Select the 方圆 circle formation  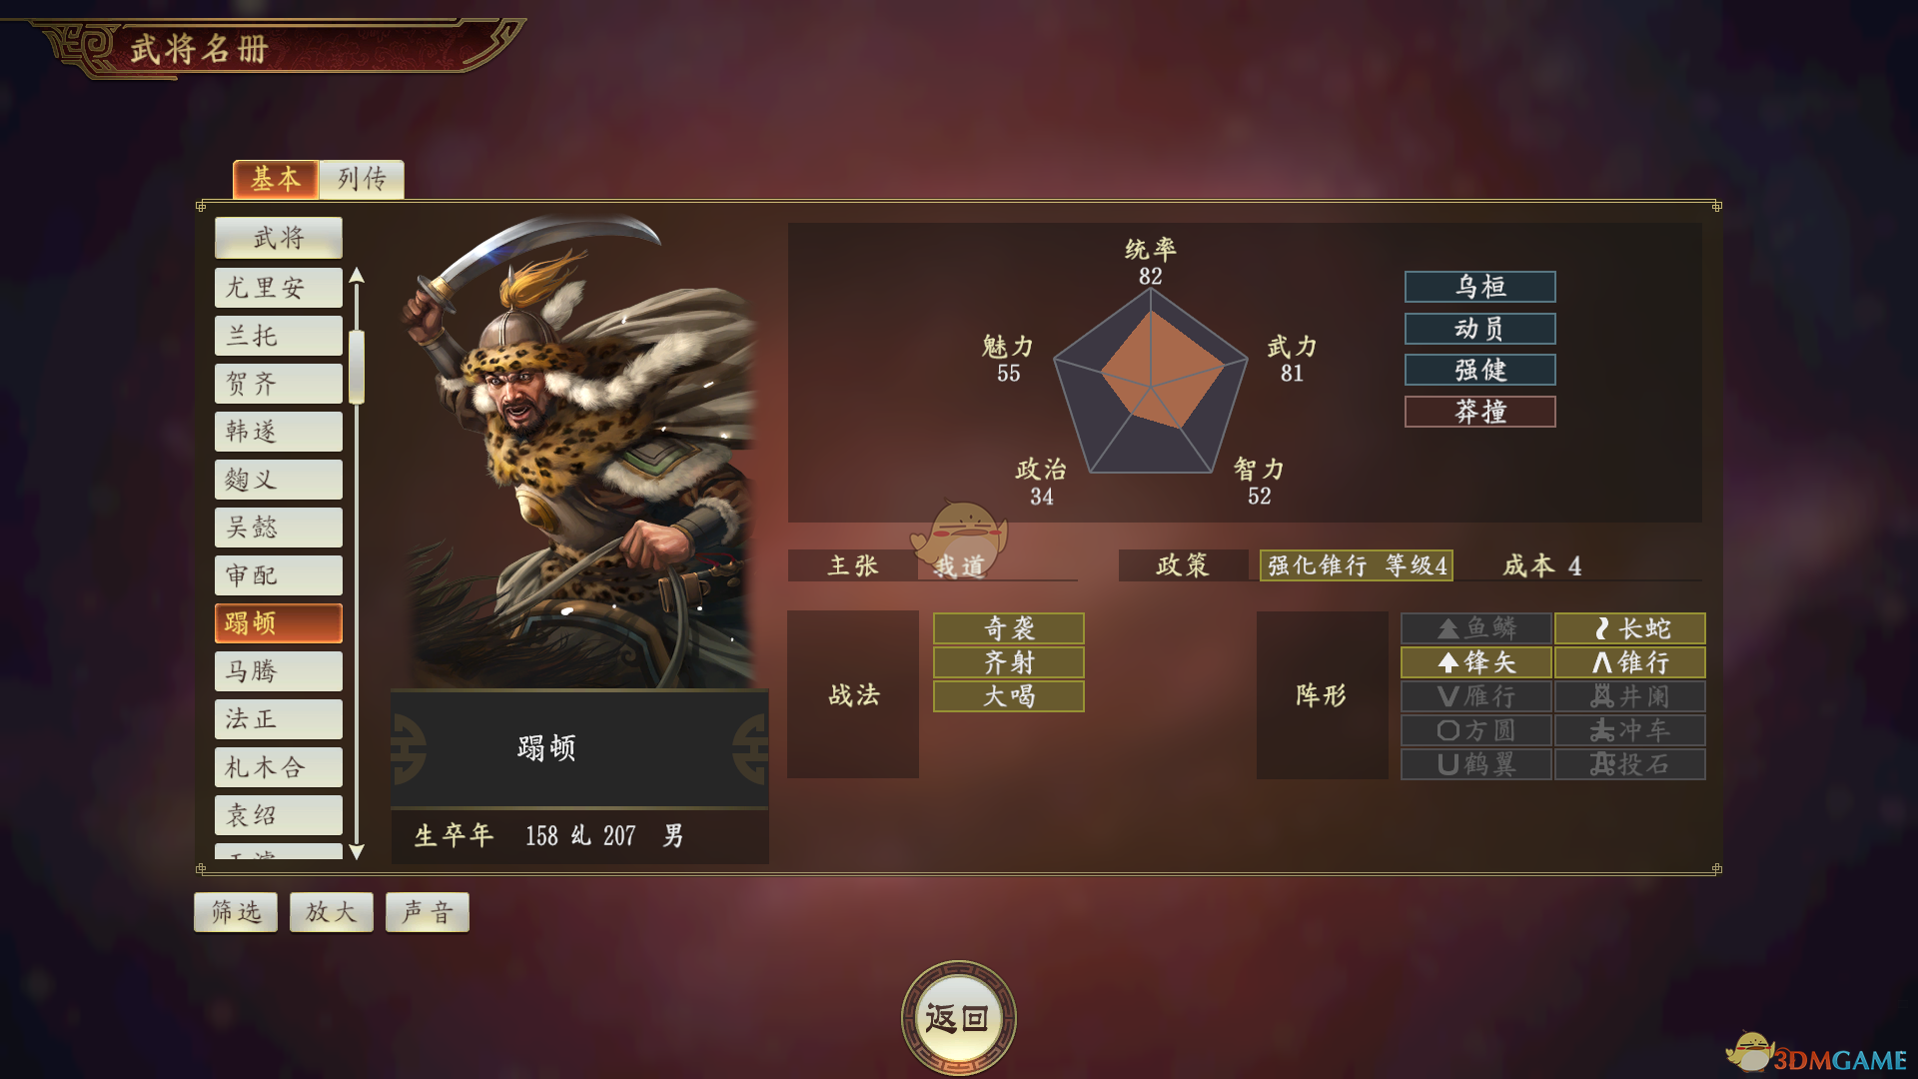[1476, 730]
